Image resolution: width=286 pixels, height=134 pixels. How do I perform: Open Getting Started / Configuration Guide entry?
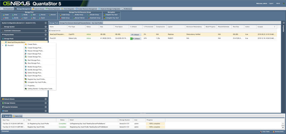click(40, 89)
